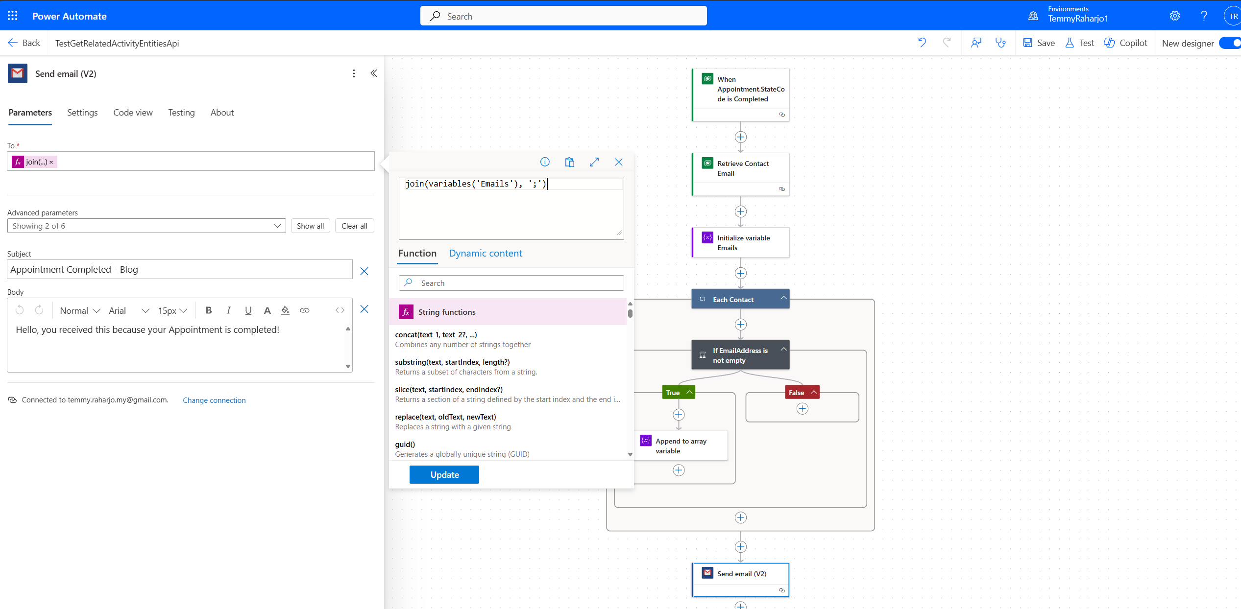This screenshot has height=609, width=1241.
Task: Switch to the Dynamic content tab
Action: pos(486,253)
